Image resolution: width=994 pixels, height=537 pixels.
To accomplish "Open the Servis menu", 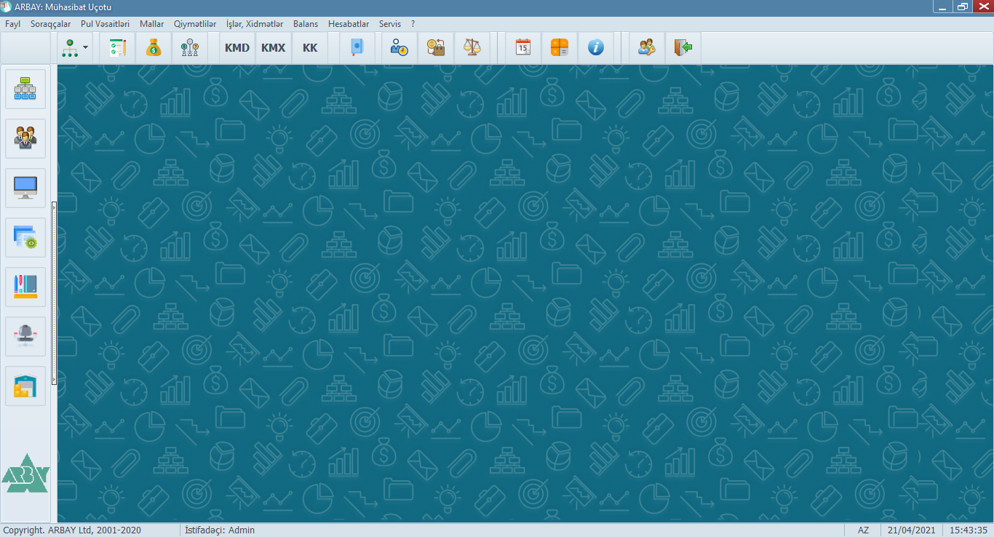I will pyautogui.click(x=390, y=24).
